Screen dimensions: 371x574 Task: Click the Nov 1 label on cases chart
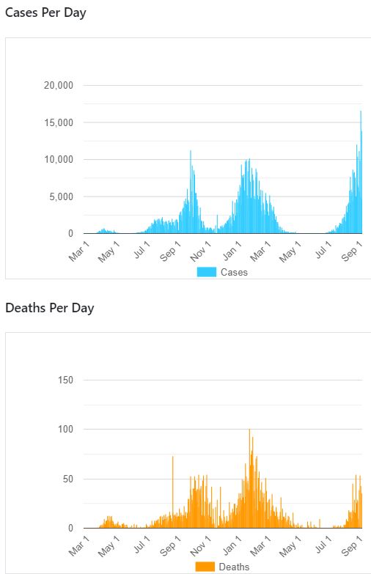pyautogui.click(x=200, y=251)
